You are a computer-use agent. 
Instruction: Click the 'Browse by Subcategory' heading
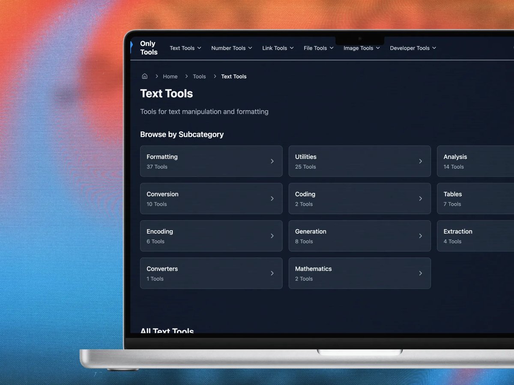click(x=182, y=134)
